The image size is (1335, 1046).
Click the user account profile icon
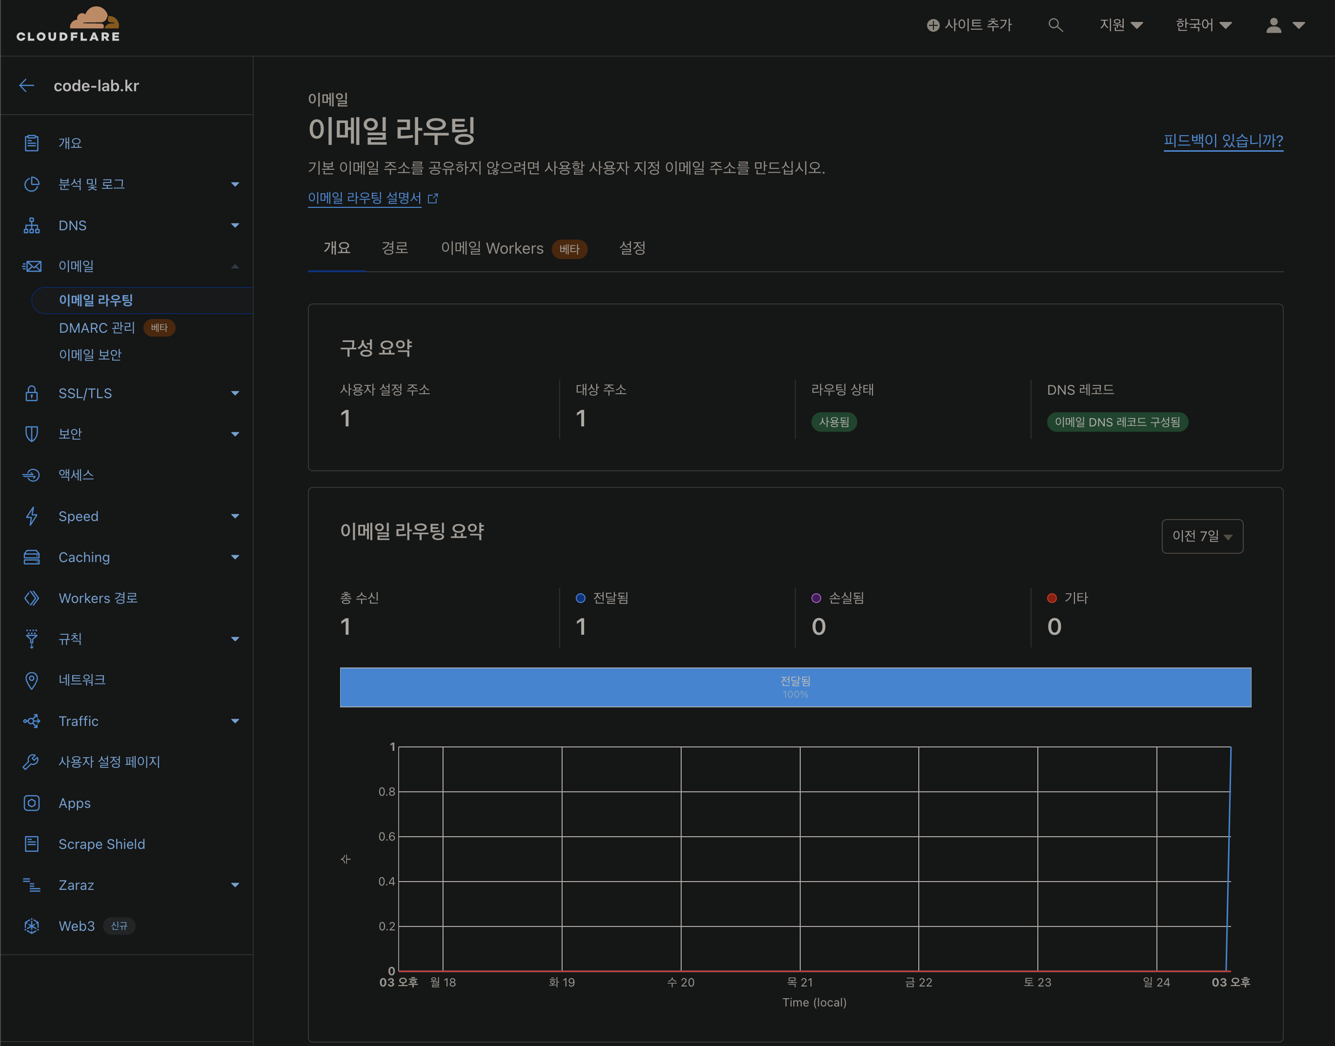1274,25
